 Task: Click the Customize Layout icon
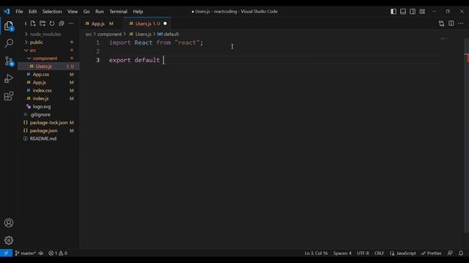pyautogui.click(x=422, y=12)
